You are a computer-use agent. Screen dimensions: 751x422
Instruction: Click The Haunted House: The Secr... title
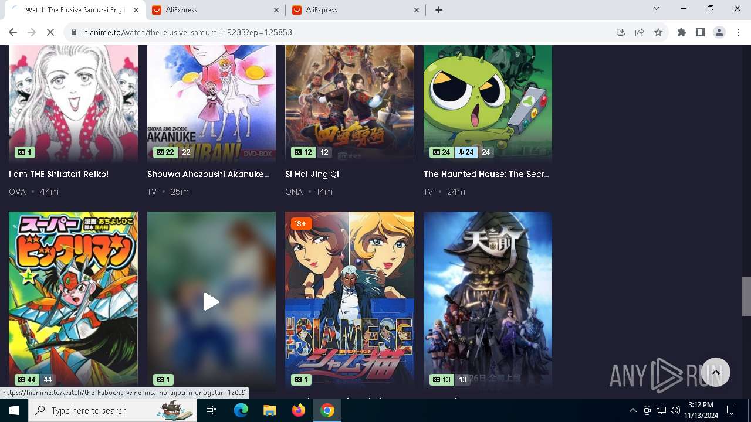[x=486, y=174]
